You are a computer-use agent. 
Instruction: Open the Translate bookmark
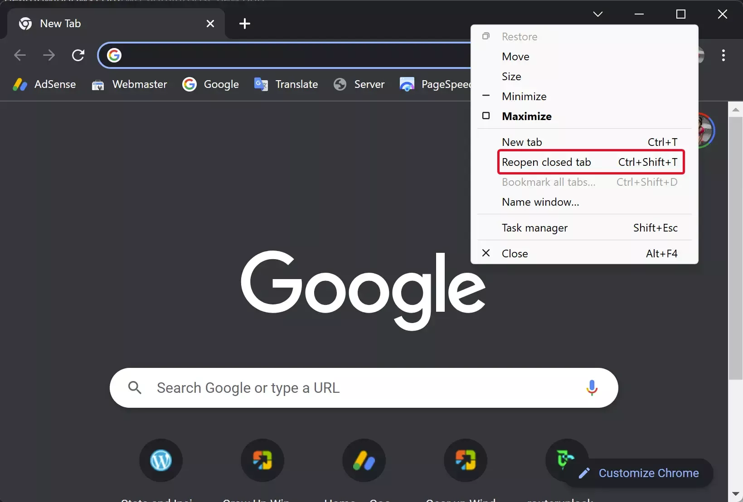tap(286, 84)
